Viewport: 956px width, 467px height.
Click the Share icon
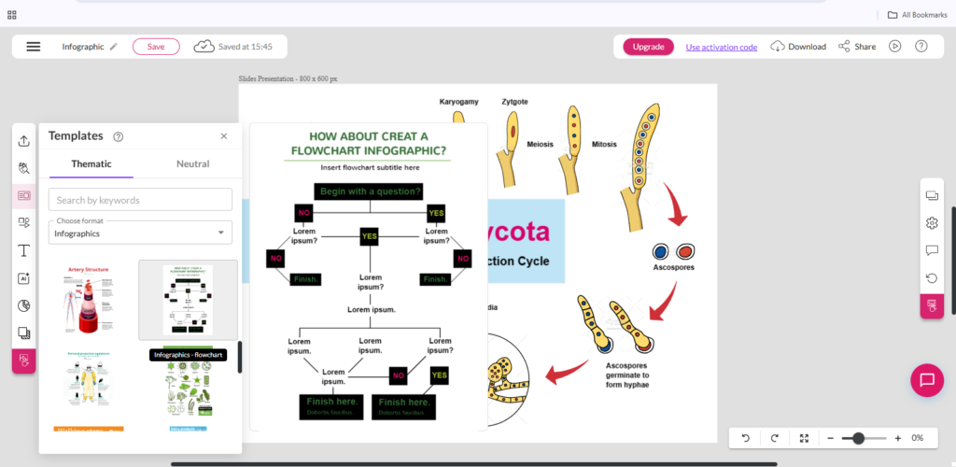tap(844, 47)
